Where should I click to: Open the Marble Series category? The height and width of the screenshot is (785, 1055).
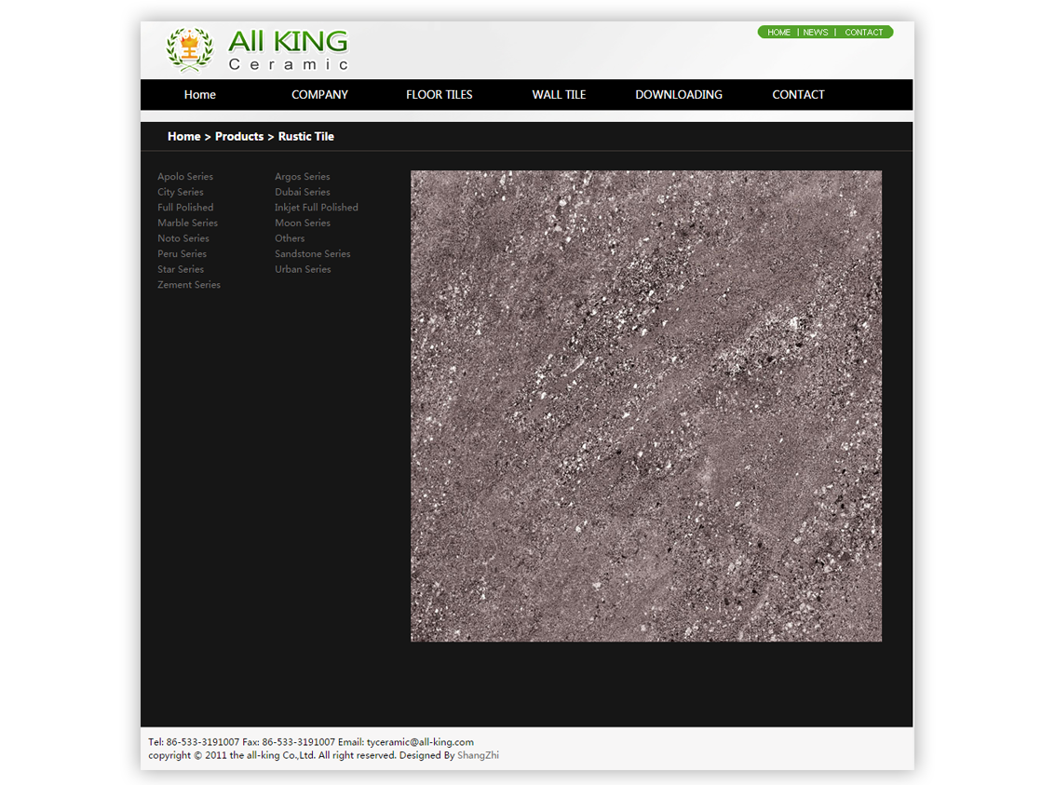[188, 223]
